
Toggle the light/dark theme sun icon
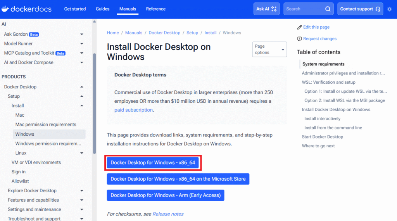(389, 9)
